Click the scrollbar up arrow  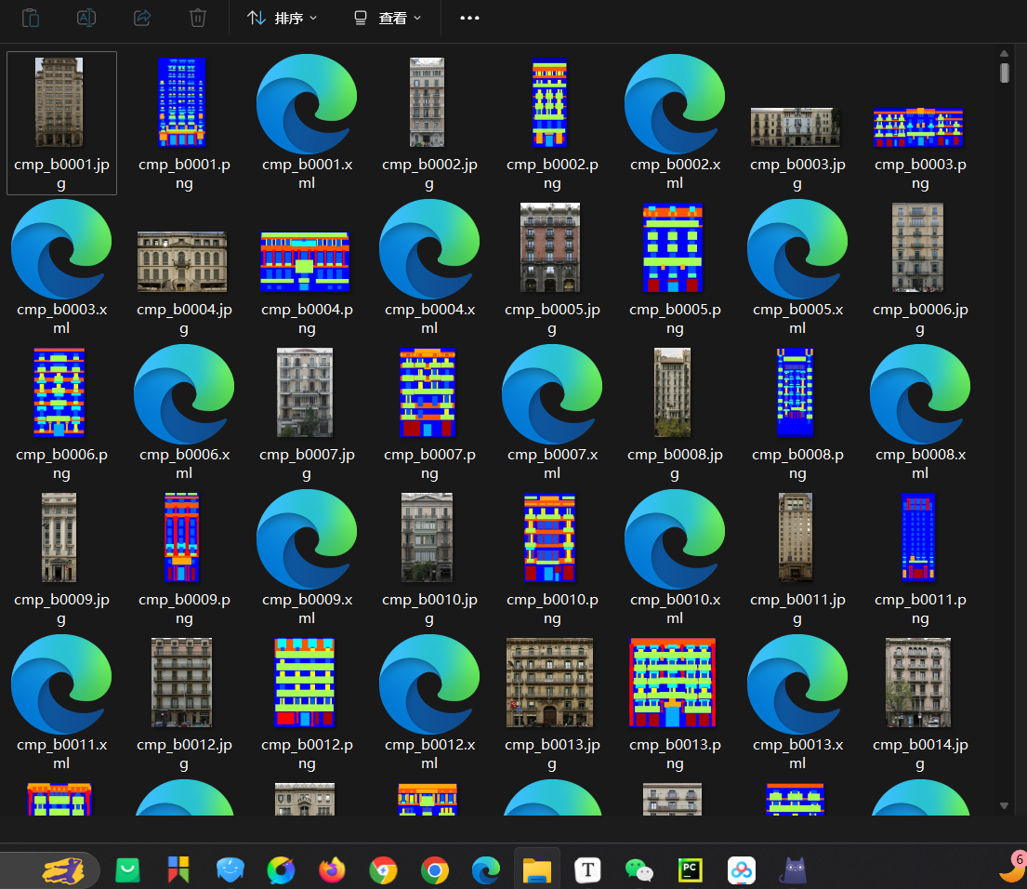[1004, 54]
